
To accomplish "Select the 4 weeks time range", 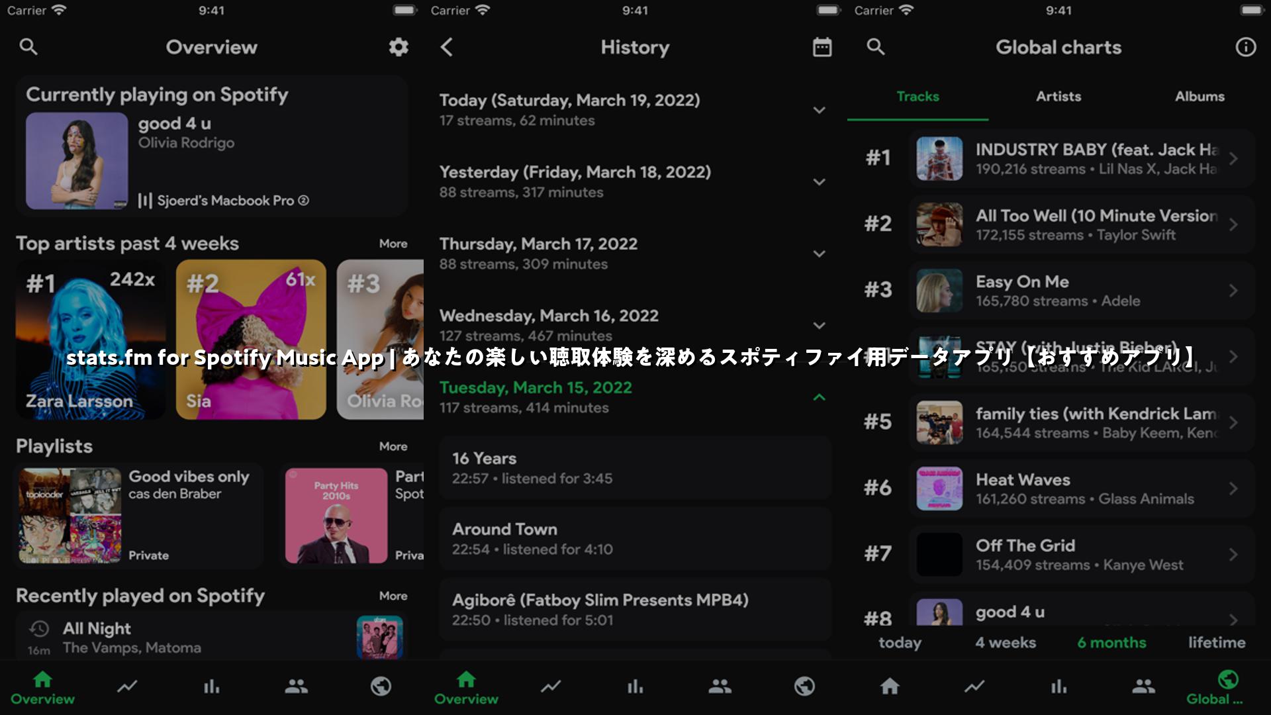I will pos(1006,643).
